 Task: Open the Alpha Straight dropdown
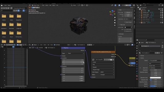(x=107, y=75)
